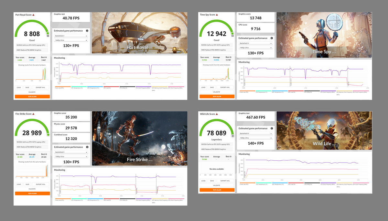Screen dimensions: 388x221
Task: Click the info icon next to Best in Time Spy
Action: pos(231,58)
